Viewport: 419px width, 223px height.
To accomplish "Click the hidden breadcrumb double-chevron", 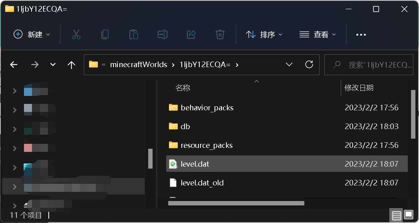I will (x=103, y=65).
